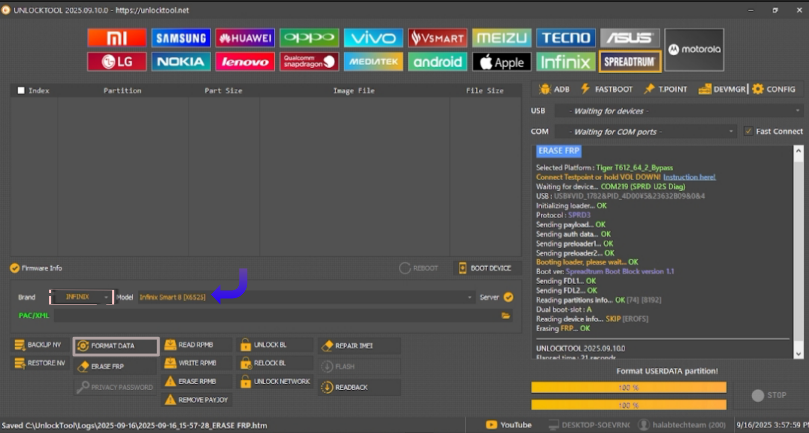The image size is (809, 433).
Task: Click the ERASE RPMB button
Action: coord(197,381)
